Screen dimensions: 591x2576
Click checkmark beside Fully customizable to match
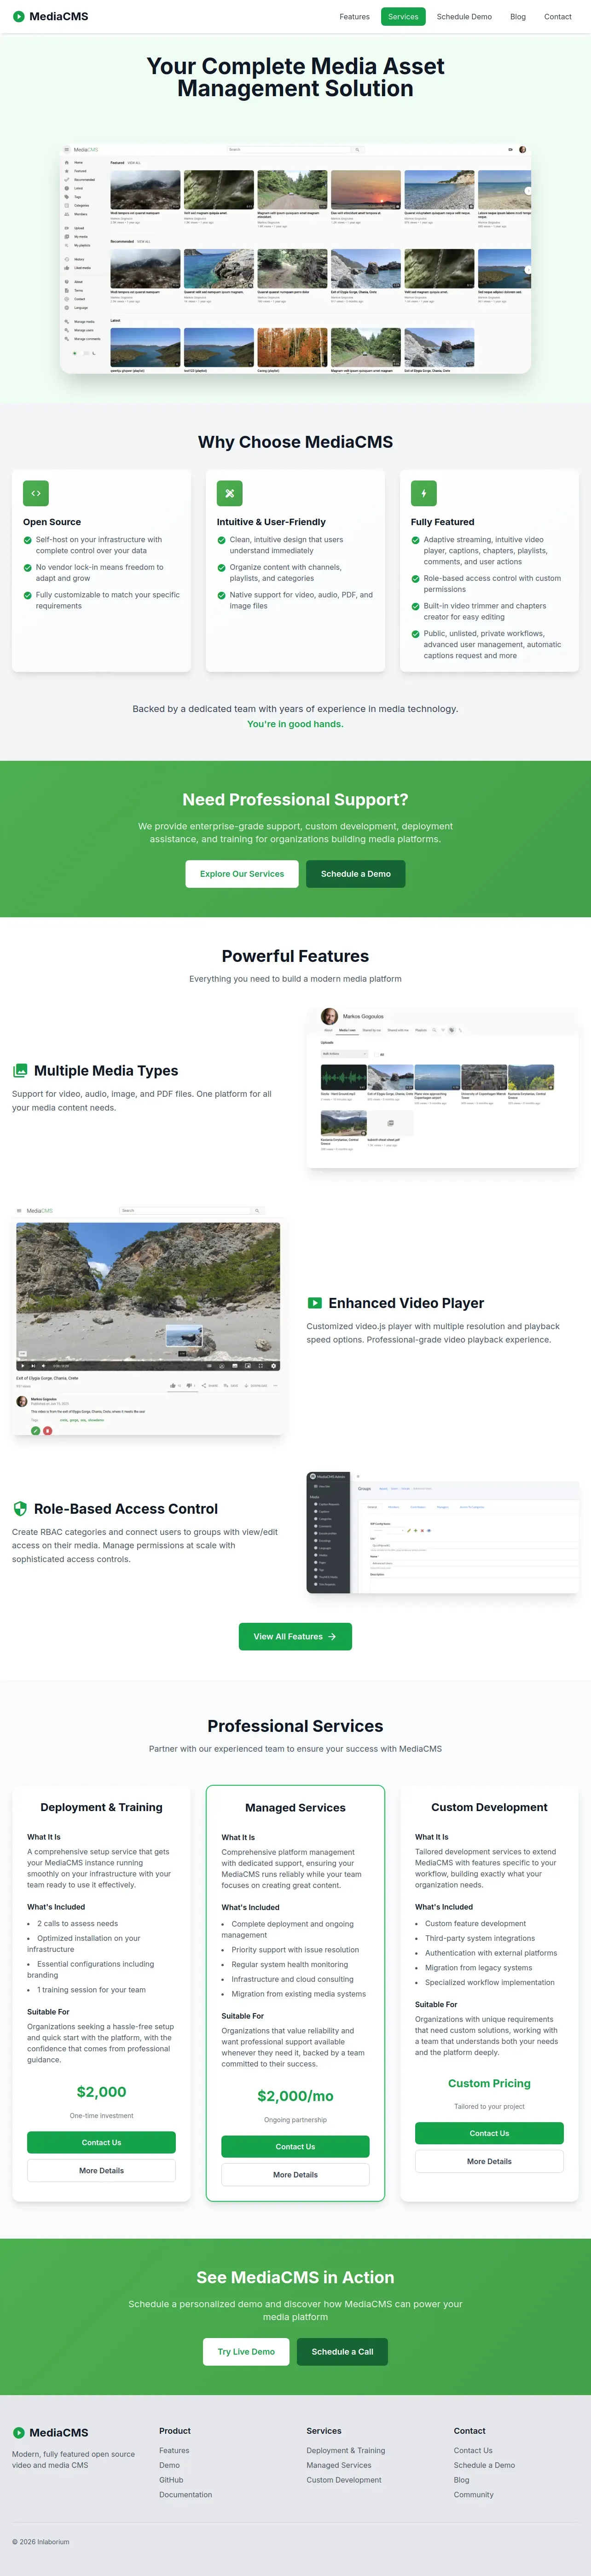click(28, 595)
